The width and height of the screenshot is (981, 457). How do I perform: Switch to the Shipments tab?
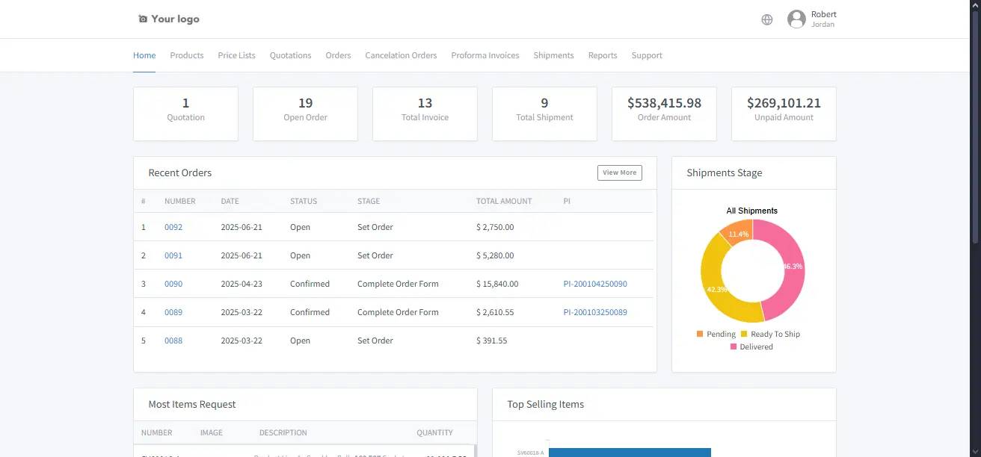click(553, 55)
